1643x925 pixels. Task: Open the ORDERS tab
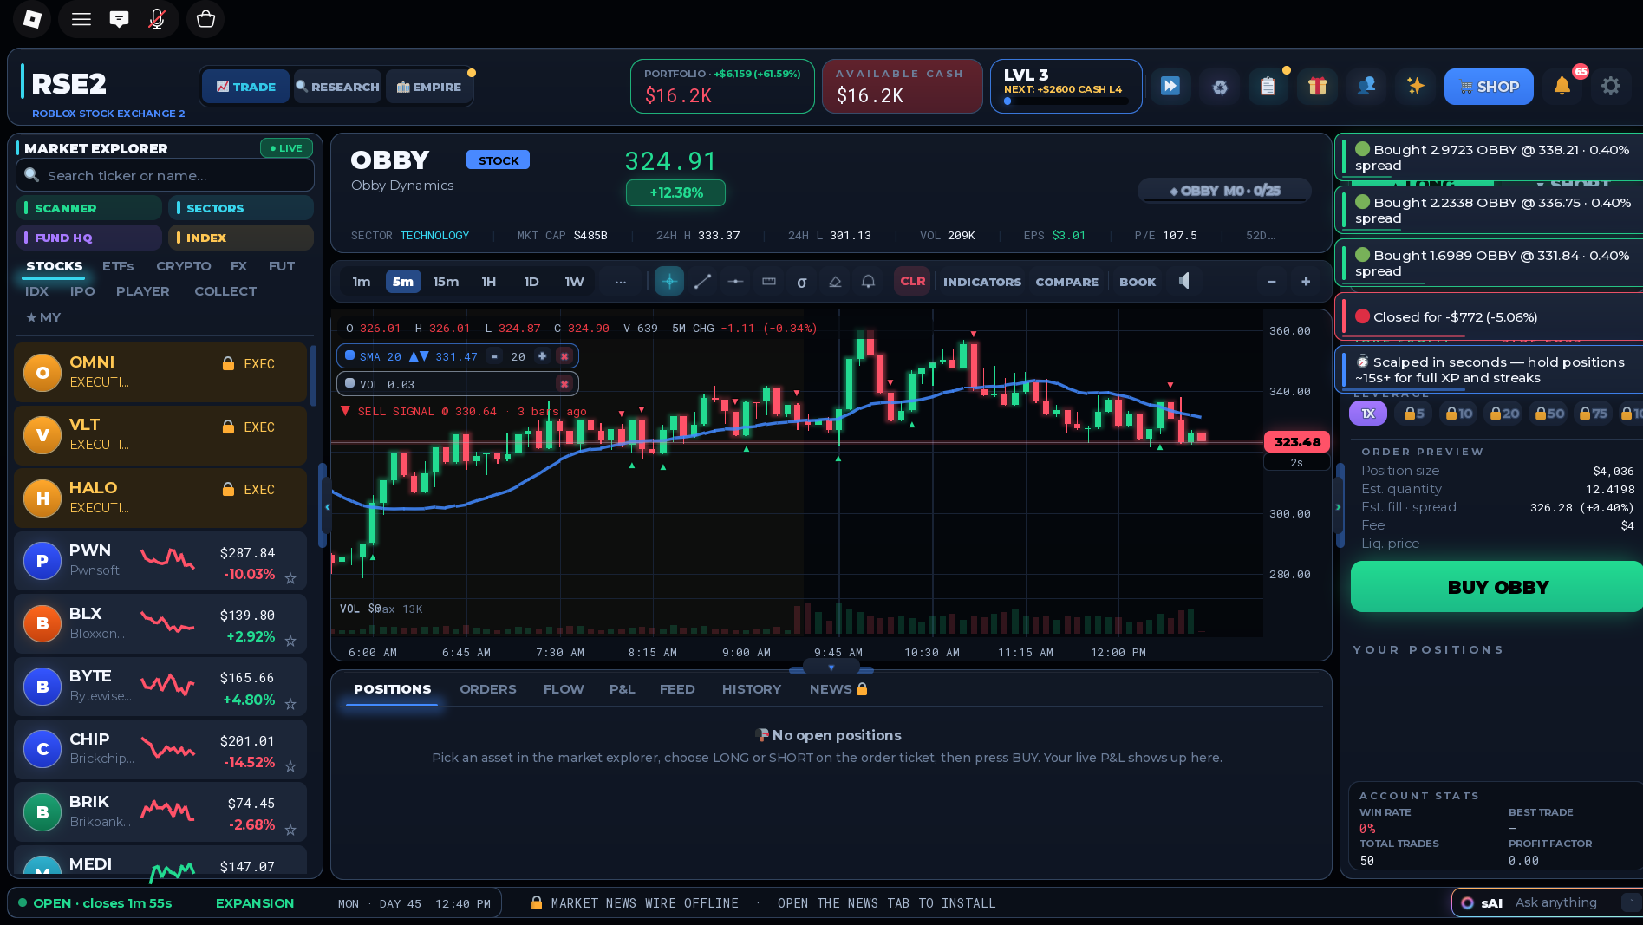pyautogui.click(x=487, y=689)
